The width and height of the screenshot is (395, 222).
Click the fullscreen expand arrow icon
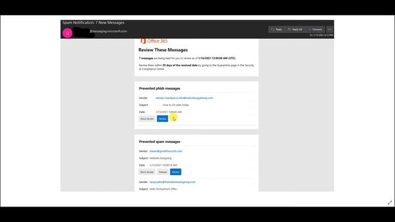[x=389, y=203]
